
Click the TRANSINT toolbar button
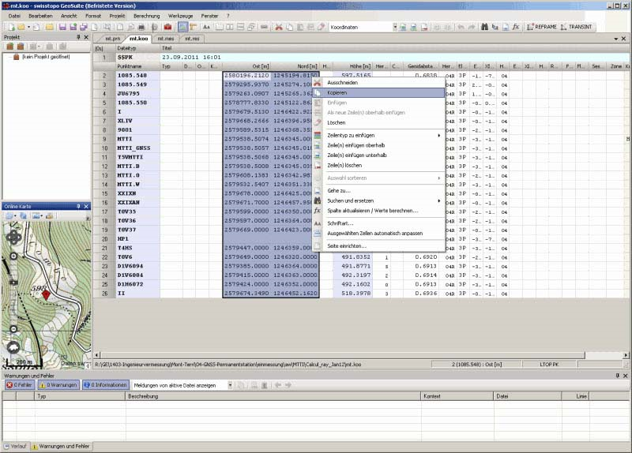574,27
